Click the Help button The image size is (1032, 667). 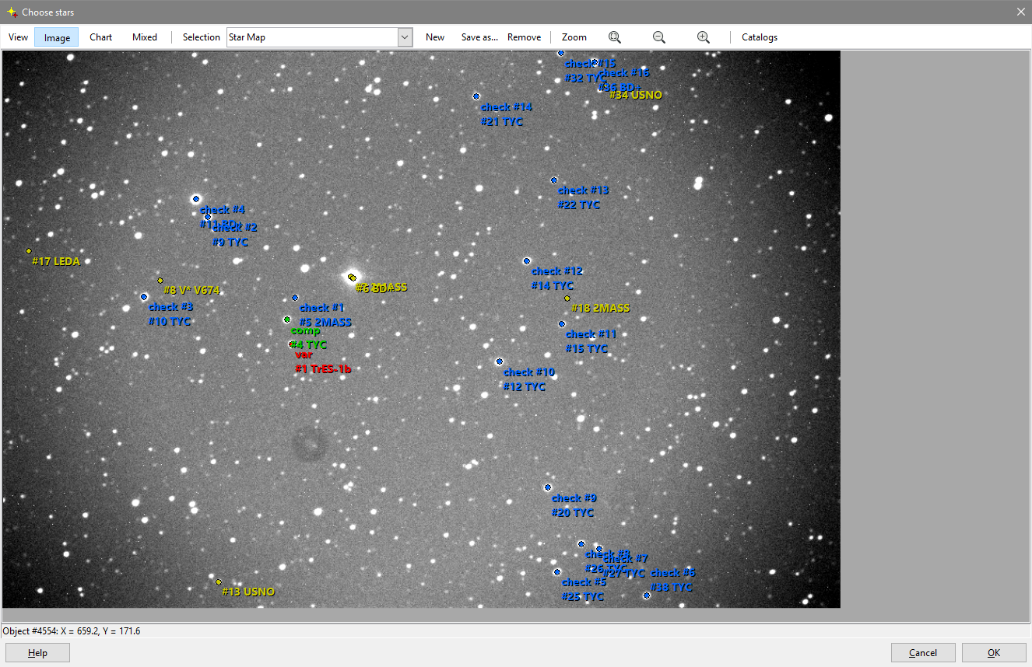coord(38,653)
